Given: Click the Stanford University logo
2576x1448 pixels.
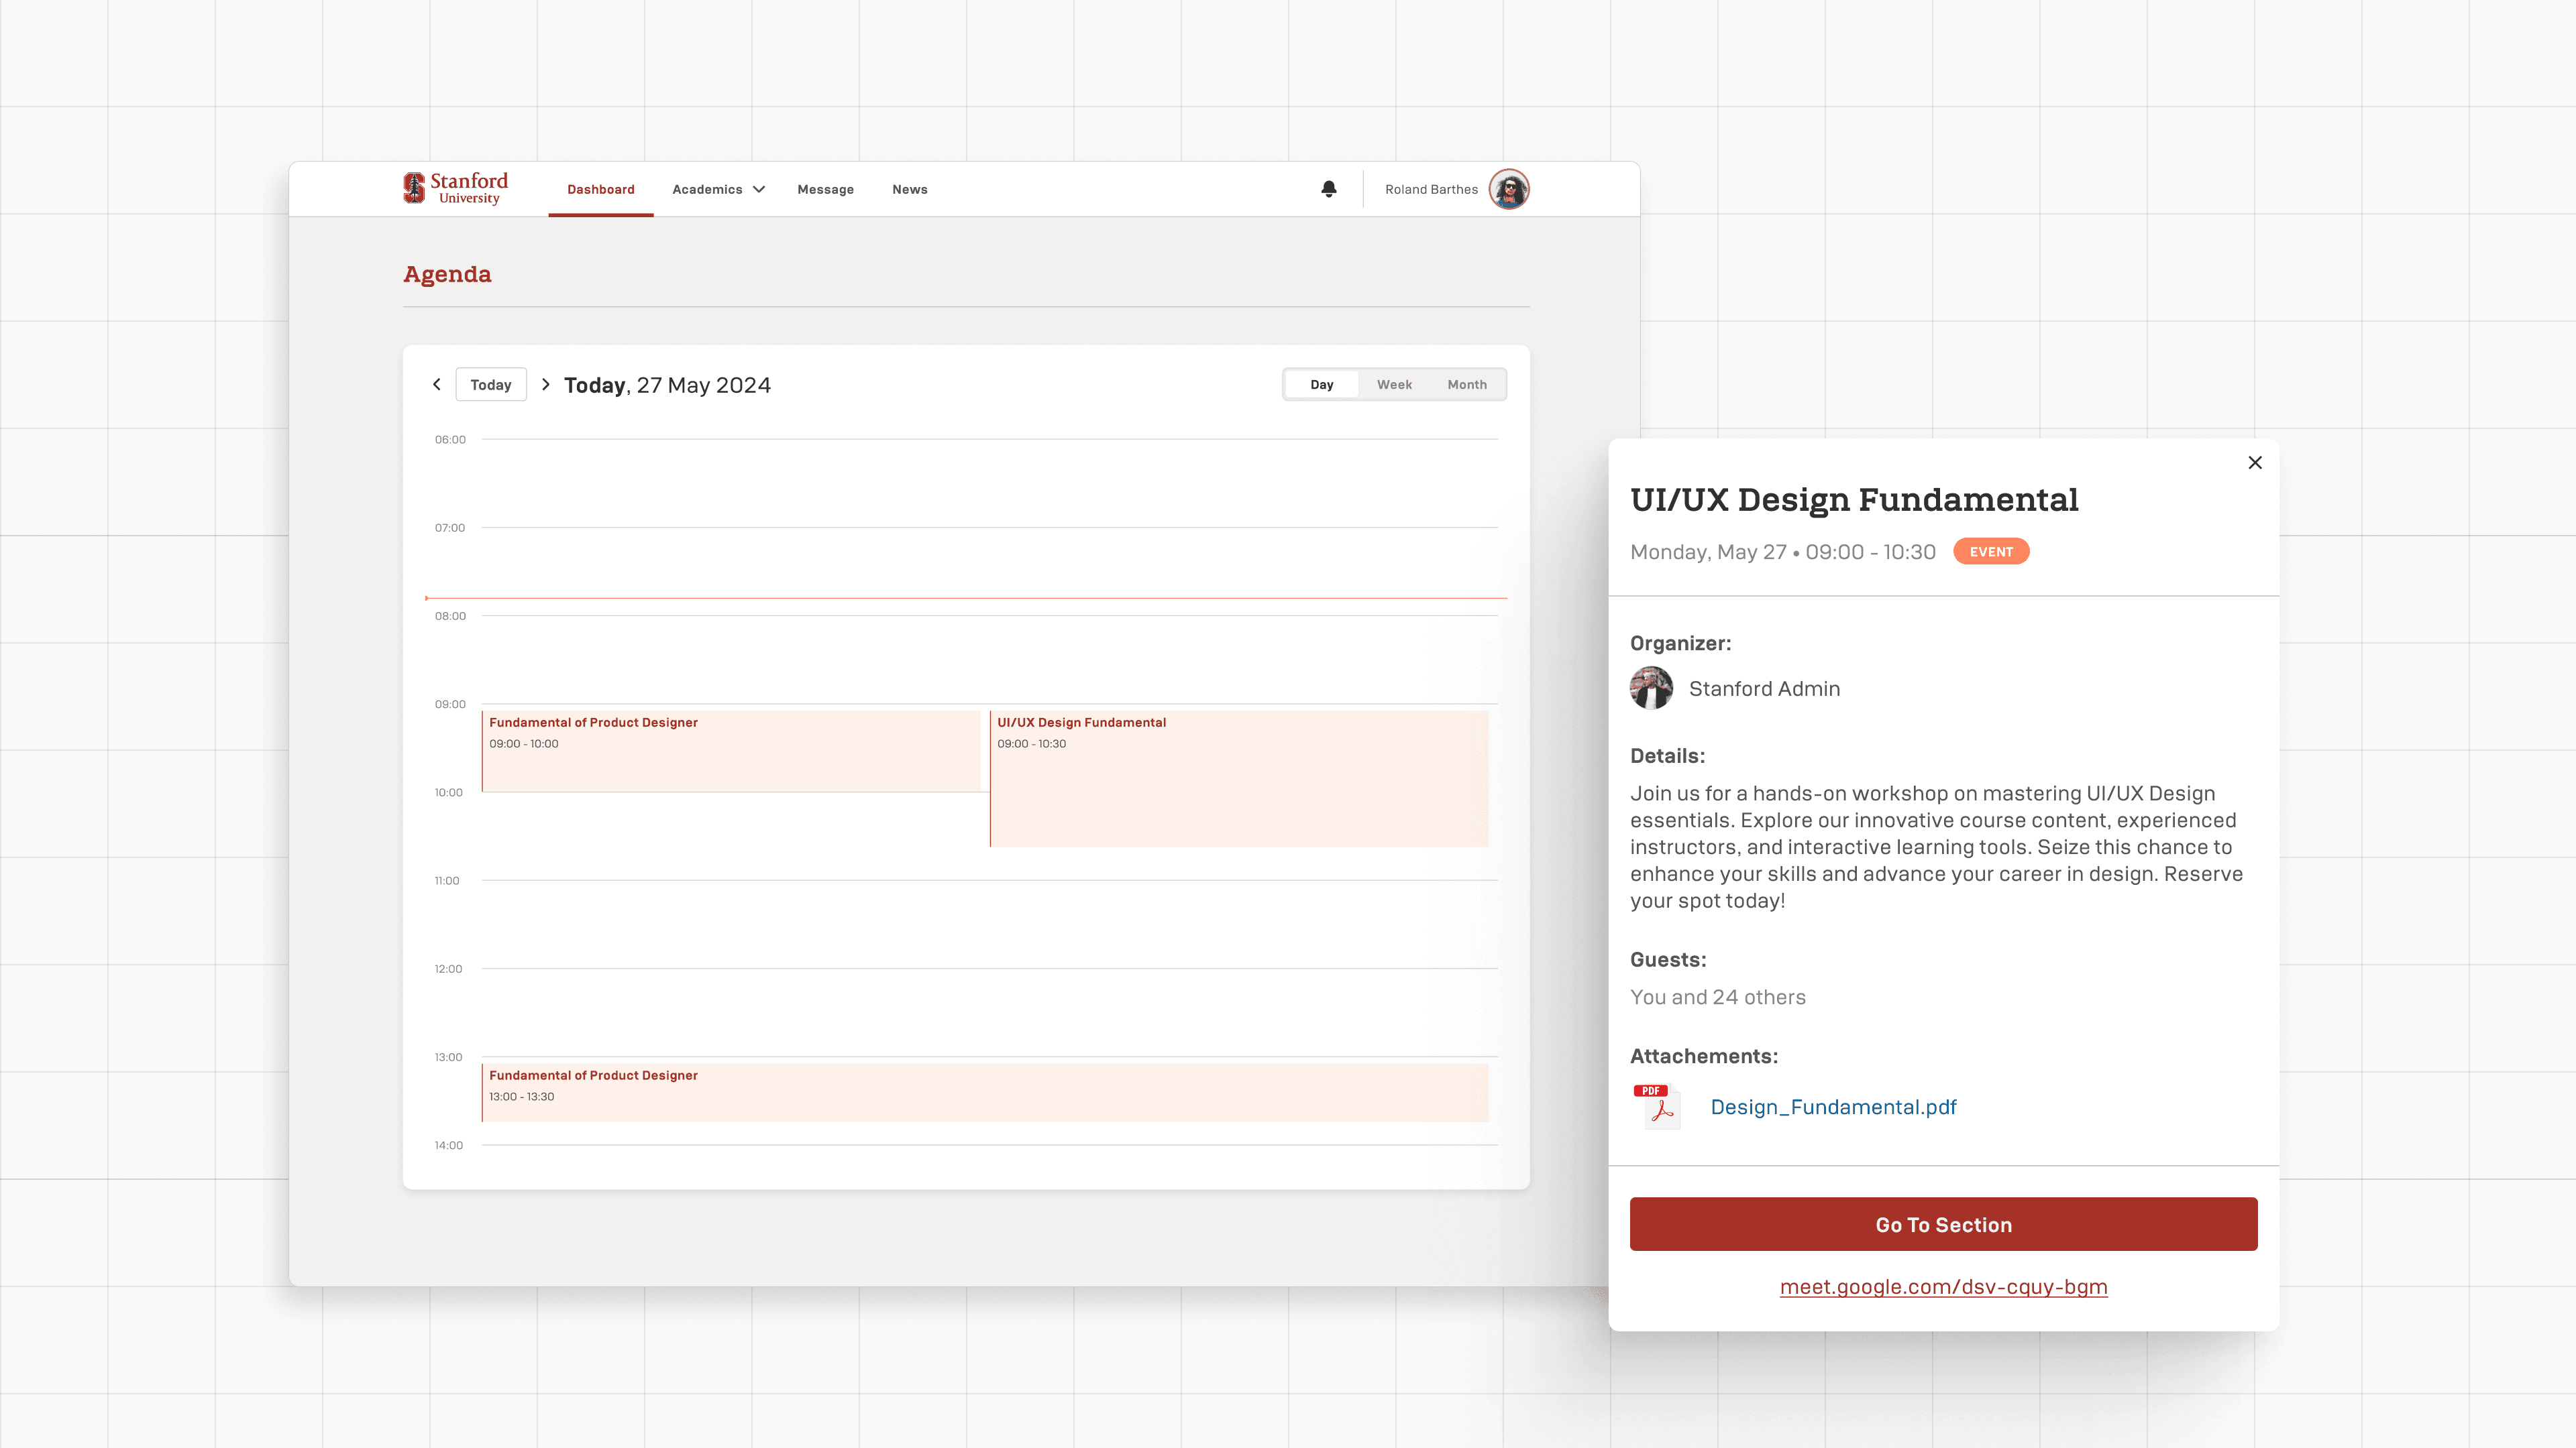Looking at the screenshot, I should [455, 188].
